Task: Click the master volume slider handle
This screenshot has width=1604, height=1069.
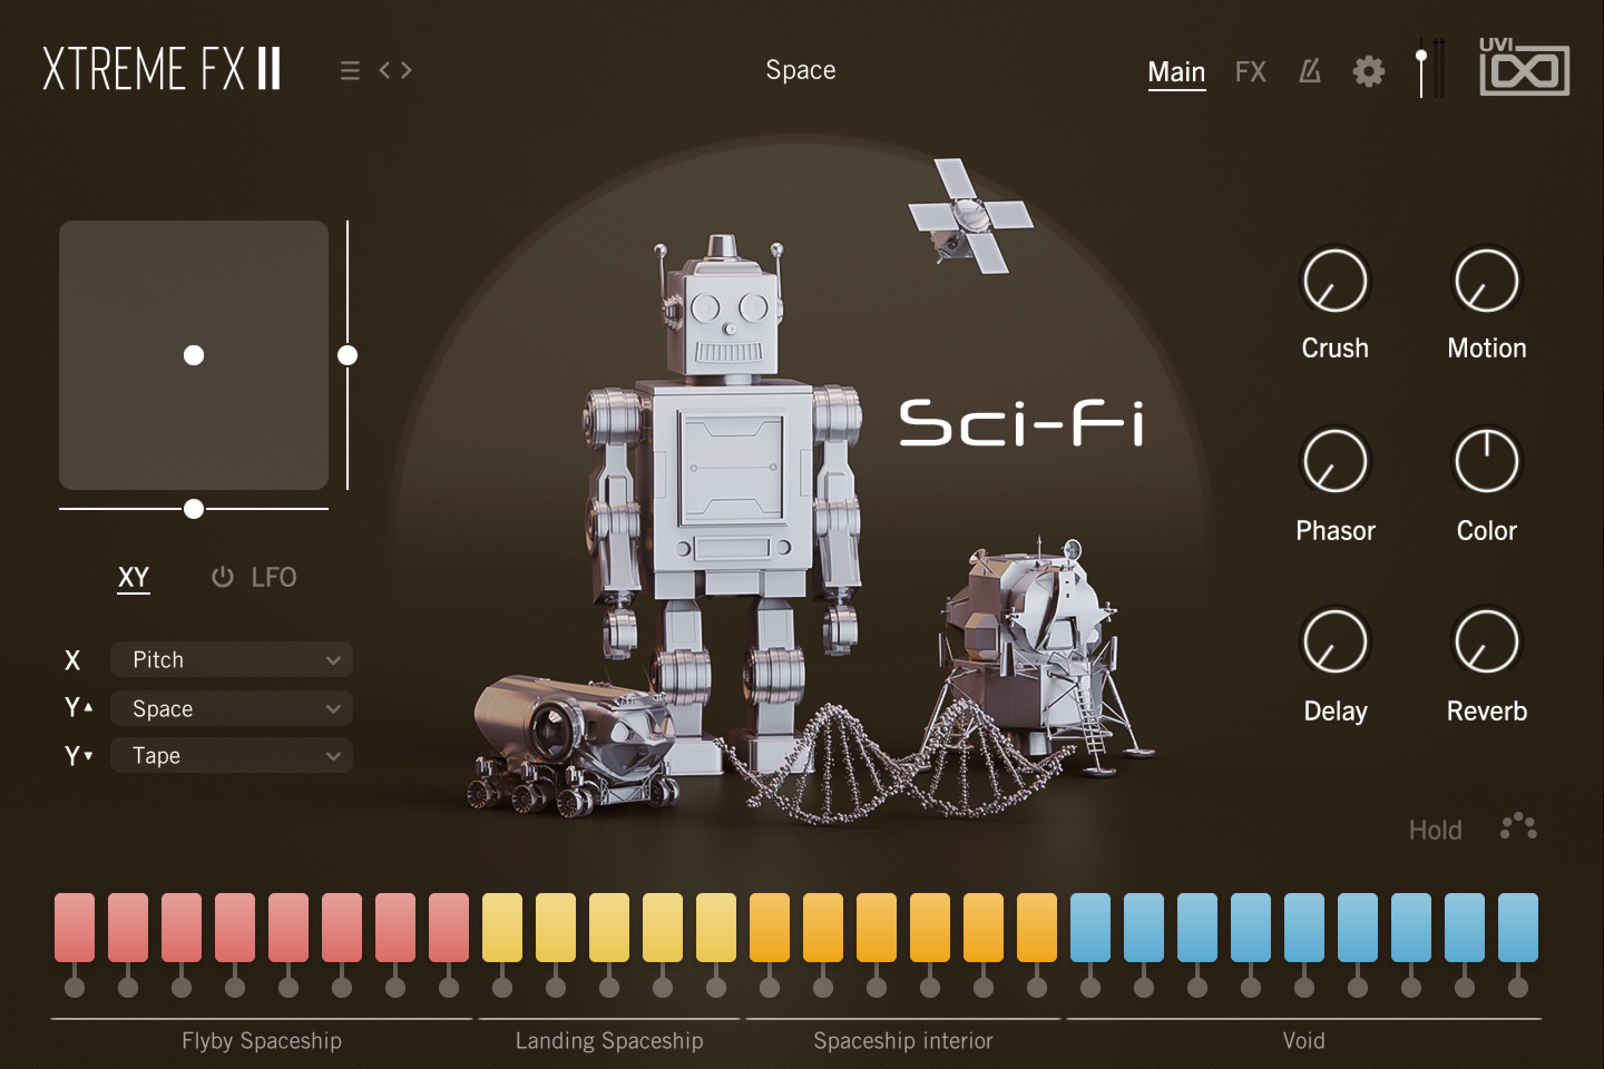Action: pos(1421,56)
